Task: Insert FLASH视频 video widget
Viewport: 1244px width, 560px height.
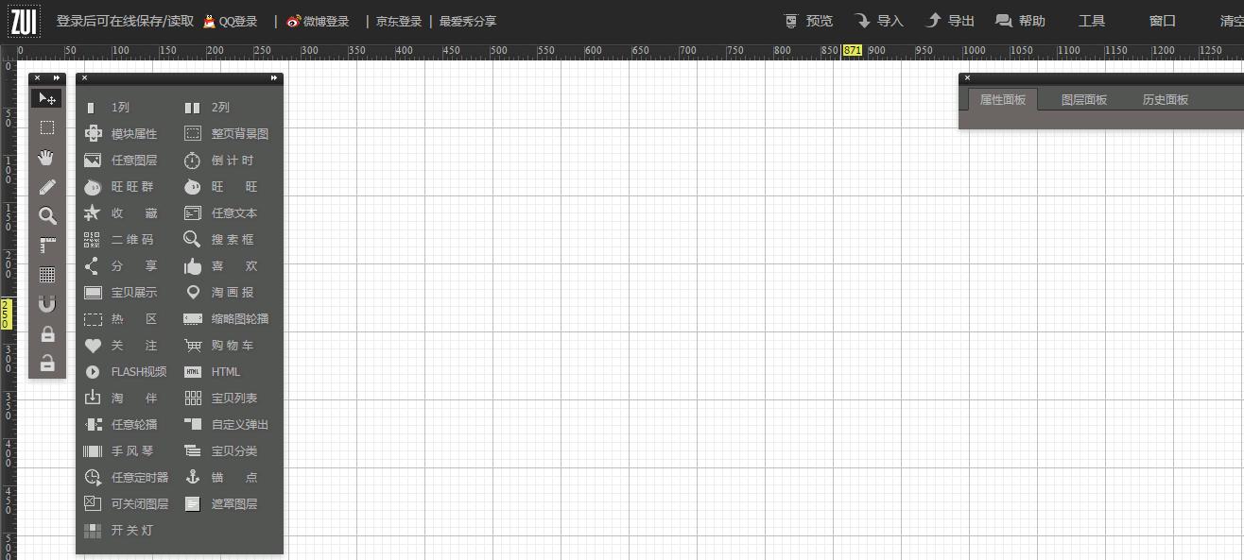Action: [125, 372]
